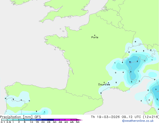
Task: Click the legend label 50
Action: click(77, 122)
